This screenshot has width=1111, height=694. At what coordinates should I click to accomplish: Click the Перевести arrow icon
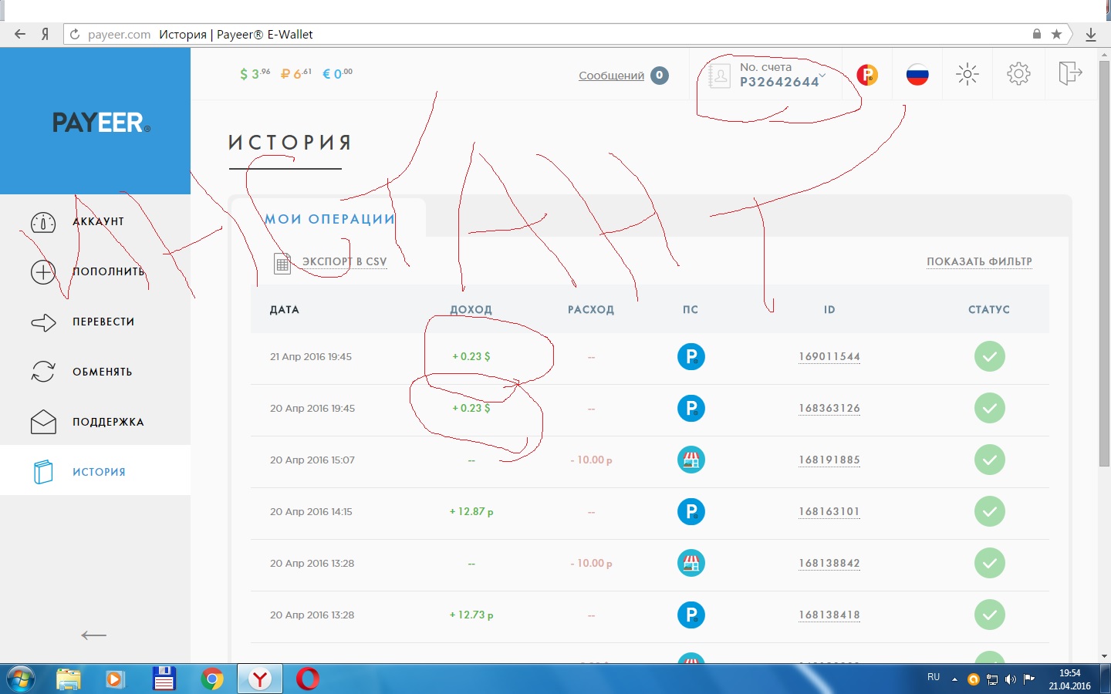click(43, 322)
